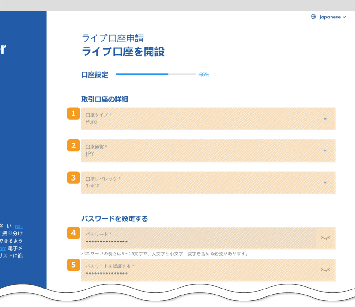
Task: Expand the 口座通貨 JPY dropdown arrow
Action: 325,151
